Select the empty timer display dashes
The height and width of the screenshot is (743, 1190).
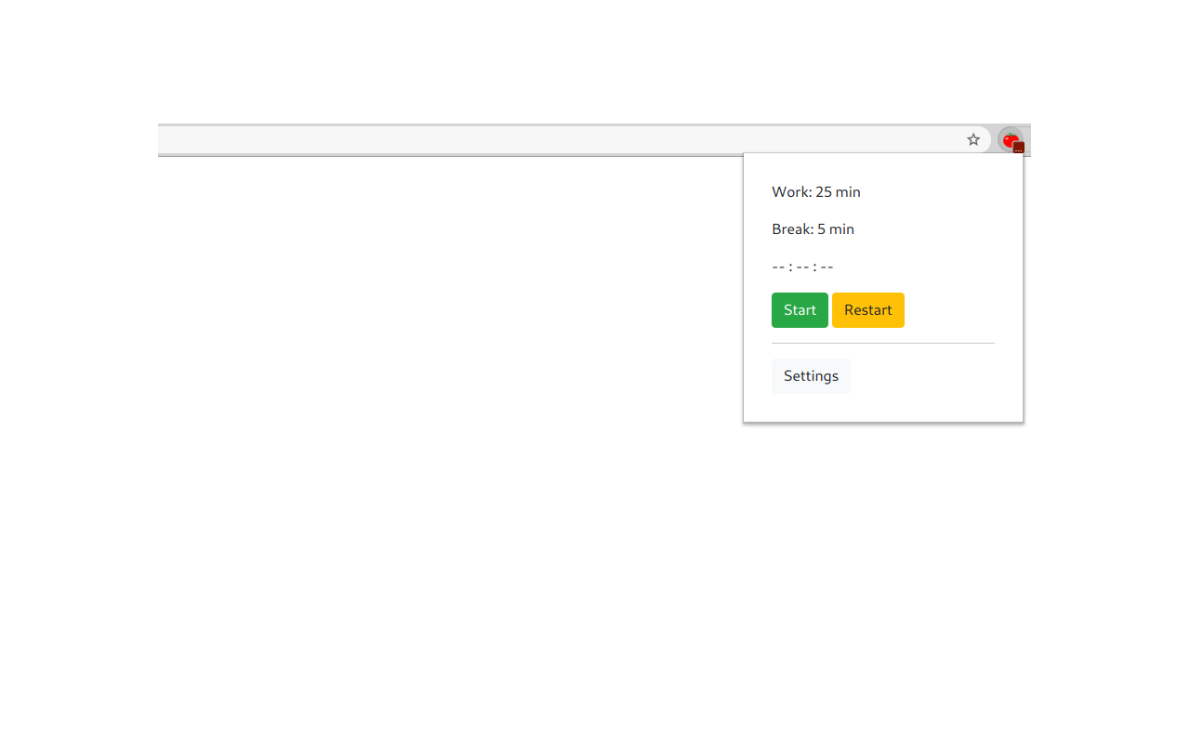click(801, 267)
